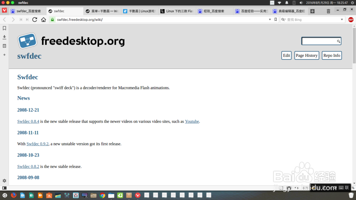This screenshot has width=356, height=200.
Task: Click the fast forward navigation button
Action: click(x=27, y=20)
